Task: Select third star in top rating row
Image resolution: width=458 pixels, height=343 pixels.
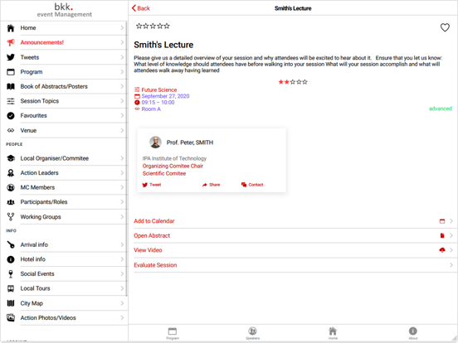Action: 153,26
